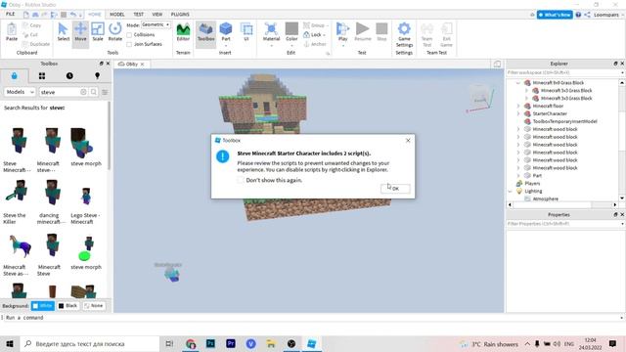Open the Toolbox Recent tab
Screen dimensions: 626x352
click(69, 76)
